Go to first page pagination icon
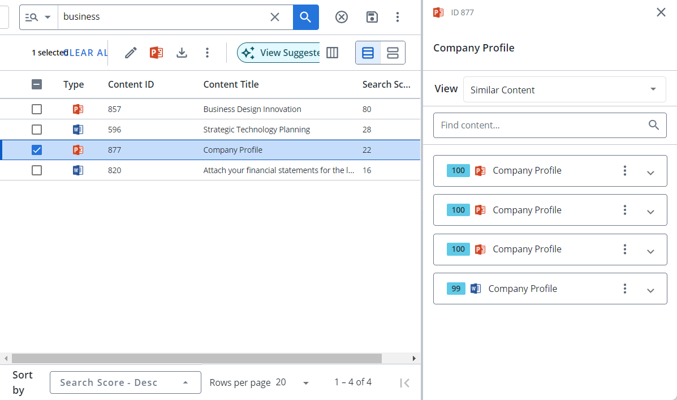 [404, 382]
